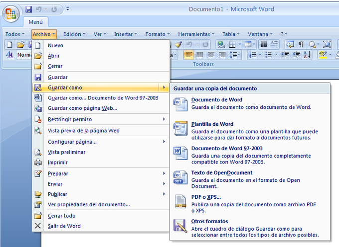Click the Text Direction icon
This screenshot has width=339, height=247.
(274, 44)
